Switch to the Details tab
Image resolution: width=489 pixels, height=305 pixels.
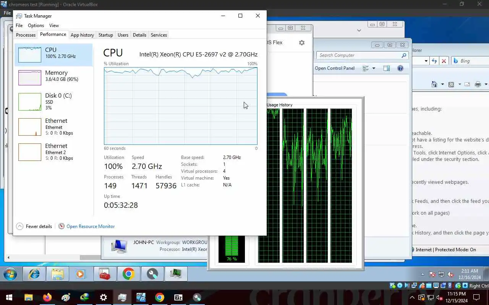(x=139, y=35)
